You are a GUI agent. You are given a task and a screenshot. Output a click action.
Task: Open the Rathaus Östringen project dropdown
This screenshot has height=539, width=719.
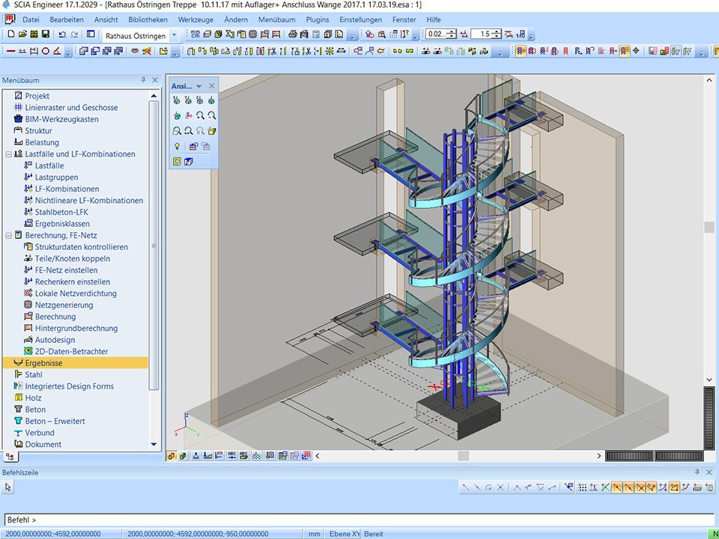point(174,35)
